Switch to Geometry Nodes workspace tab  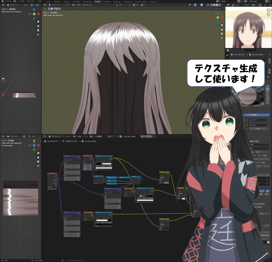(x=141, y=2)
